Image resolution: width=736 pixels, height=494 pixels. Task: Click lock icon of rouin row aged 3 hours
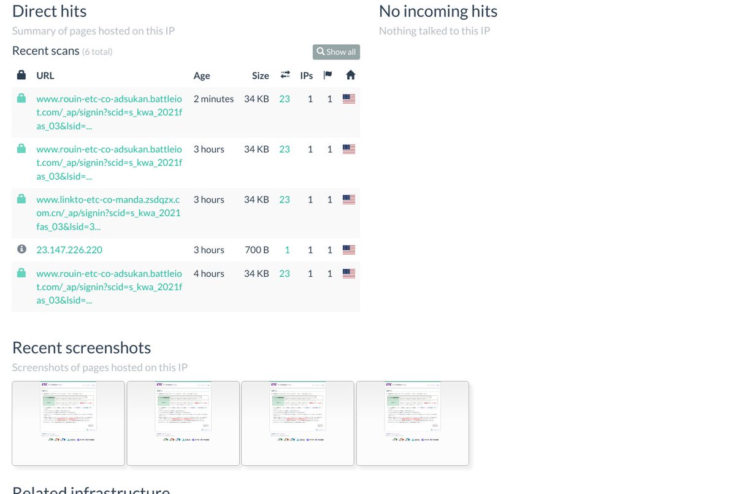(21, 149)
